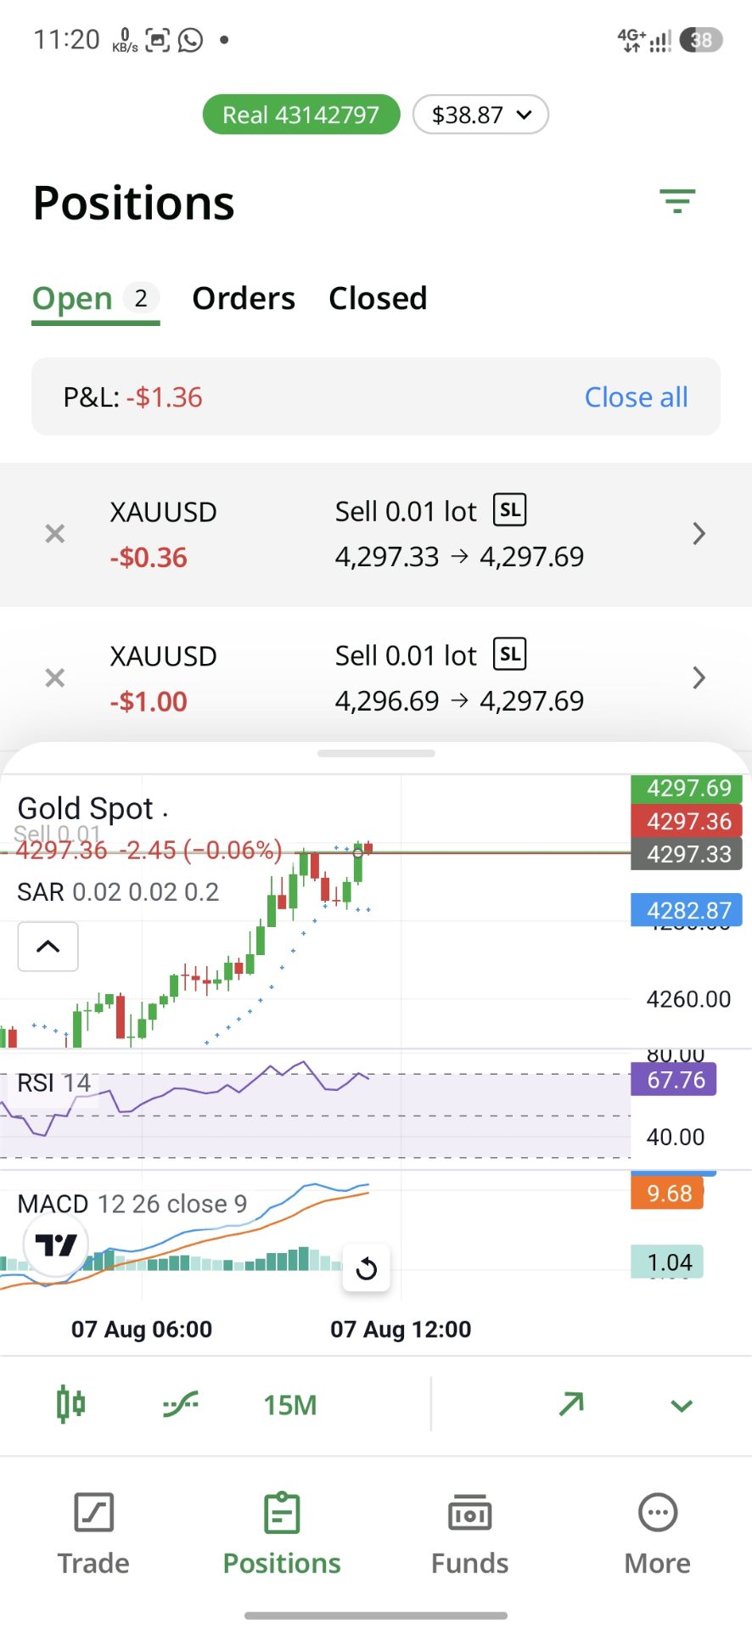Expand the $38.87 balance dropdown
The width and height of the screenshot is (752, 1630).
tap(480, 115)
